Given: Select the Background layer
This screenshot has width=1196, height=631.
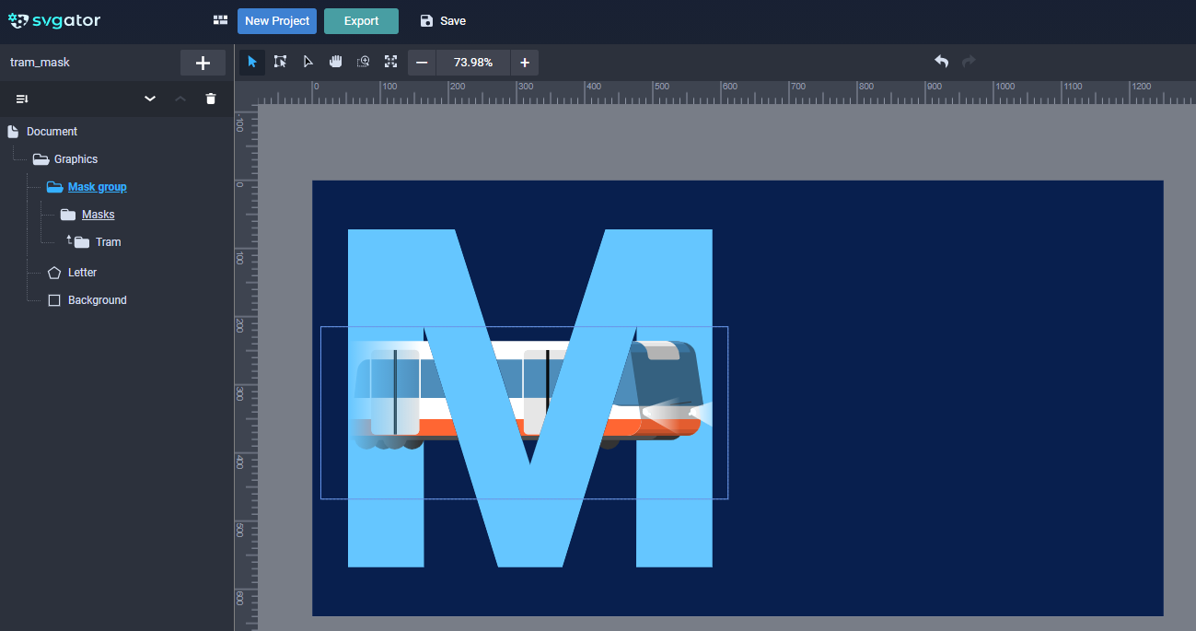Looking at the screenshot, I should 97,300.
